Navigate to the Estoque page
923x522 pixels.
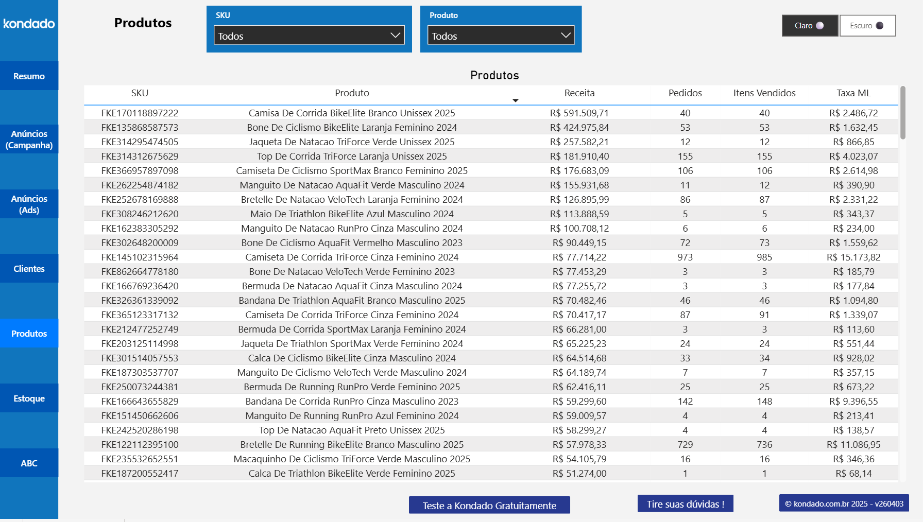(29, 398)
